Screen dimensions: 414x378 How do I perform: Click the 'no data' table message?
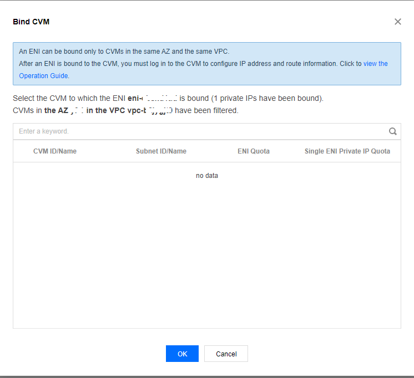click(207, 176)
